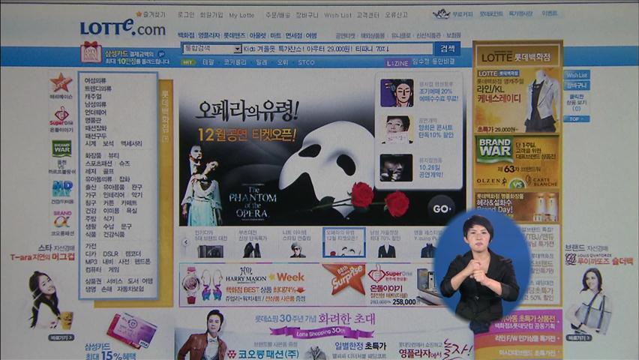Select the 면세점 duty-free tab
This screenshot has width=639, height=360.
click(293, 35)
